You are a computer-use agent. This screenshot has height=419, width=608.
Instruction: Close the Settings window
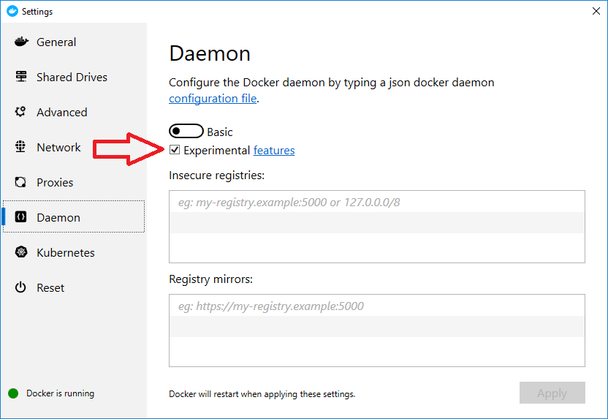596,11
